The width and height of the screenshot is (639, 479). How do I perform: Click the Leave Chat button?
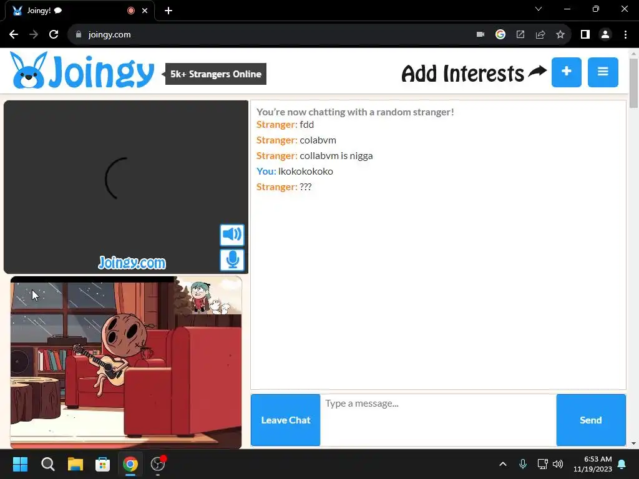pos(286,420)
